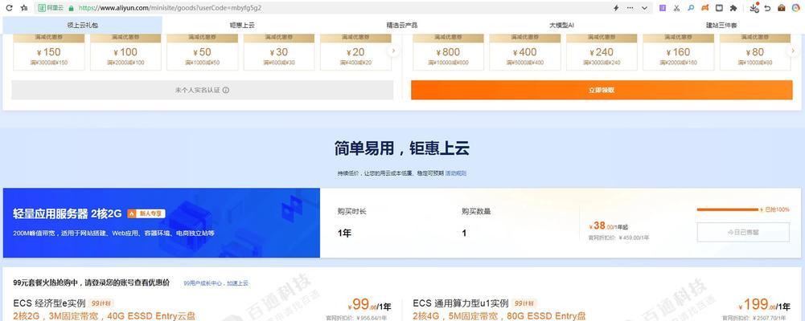Click the orange 立即领取 button

click(x=602, y=90)
